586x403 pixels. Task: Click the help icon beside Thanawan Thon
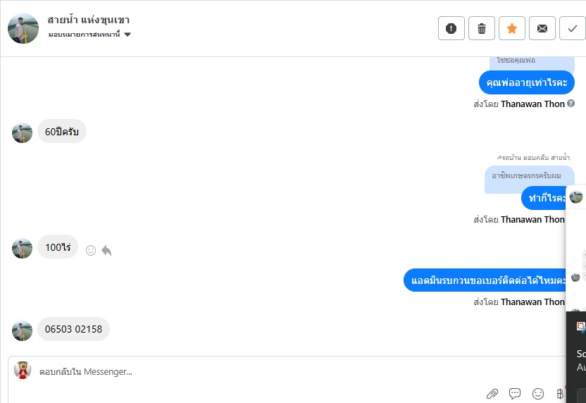point(571,104)
